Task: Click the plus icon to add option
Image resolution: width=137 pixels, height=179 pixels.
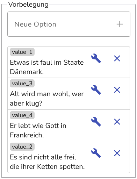Action: coord(120,24)
